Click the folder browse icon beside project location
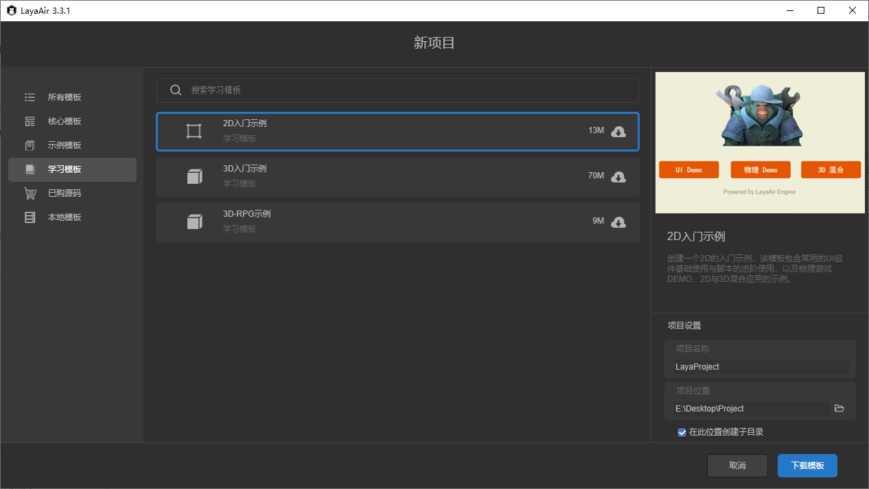Viewport: 869px width, 489px height. [839, 408]
